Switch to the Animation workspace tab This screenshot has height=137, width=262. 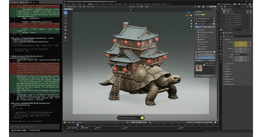(132, 4)
